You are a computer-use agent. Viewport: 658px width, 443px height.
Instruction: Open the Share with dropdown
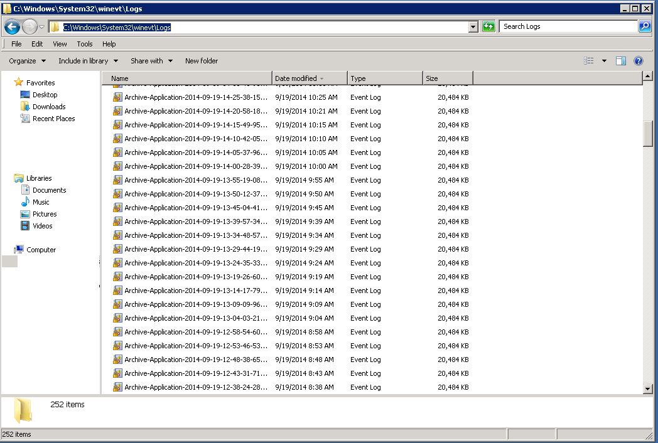point(151,60)
